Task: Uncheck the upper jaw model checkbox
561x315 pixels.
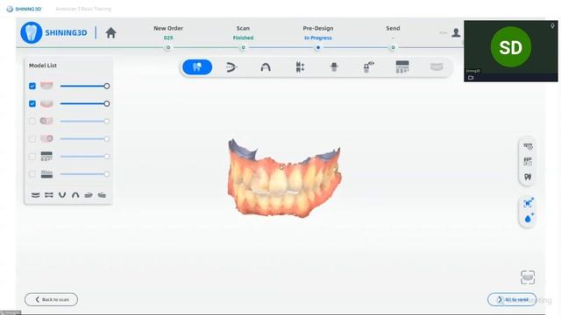Action: tap(32, 86)
